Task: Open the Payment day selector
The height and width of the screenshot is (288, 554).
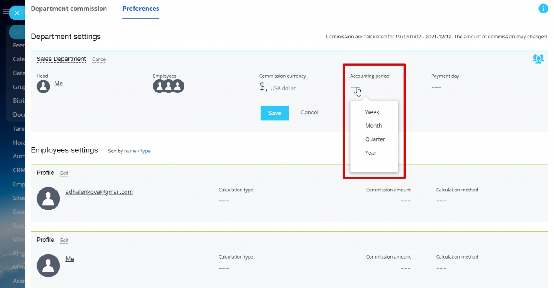Action: [436, 88]
